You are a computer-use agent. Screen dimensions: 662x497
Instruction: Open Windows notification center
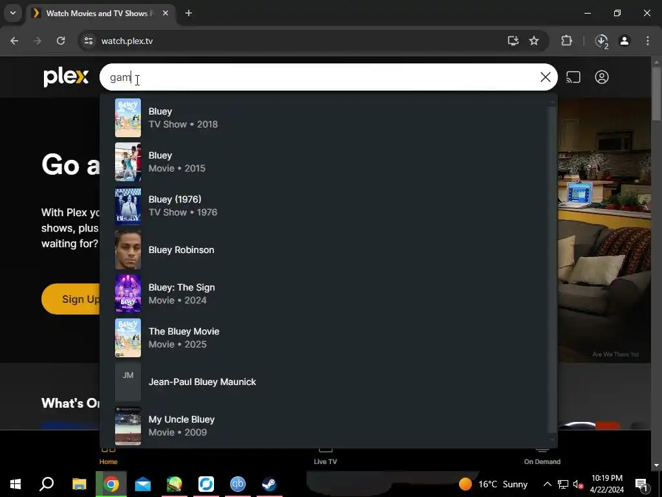click(x=641, y=484)
